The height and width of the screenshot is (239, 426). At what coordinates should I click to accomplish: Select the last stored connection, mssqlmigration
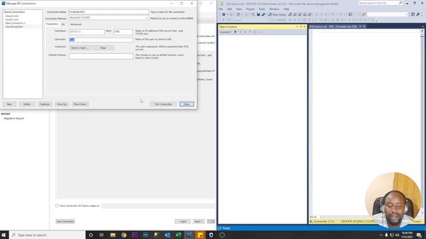15,27
